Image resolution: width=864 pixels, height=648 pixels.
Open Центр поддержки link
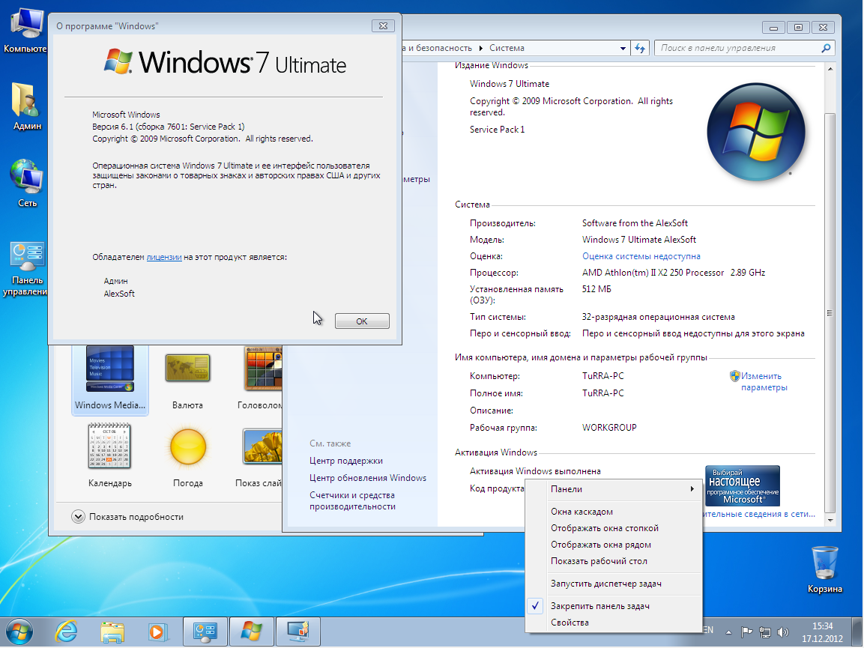click(346, 461)
